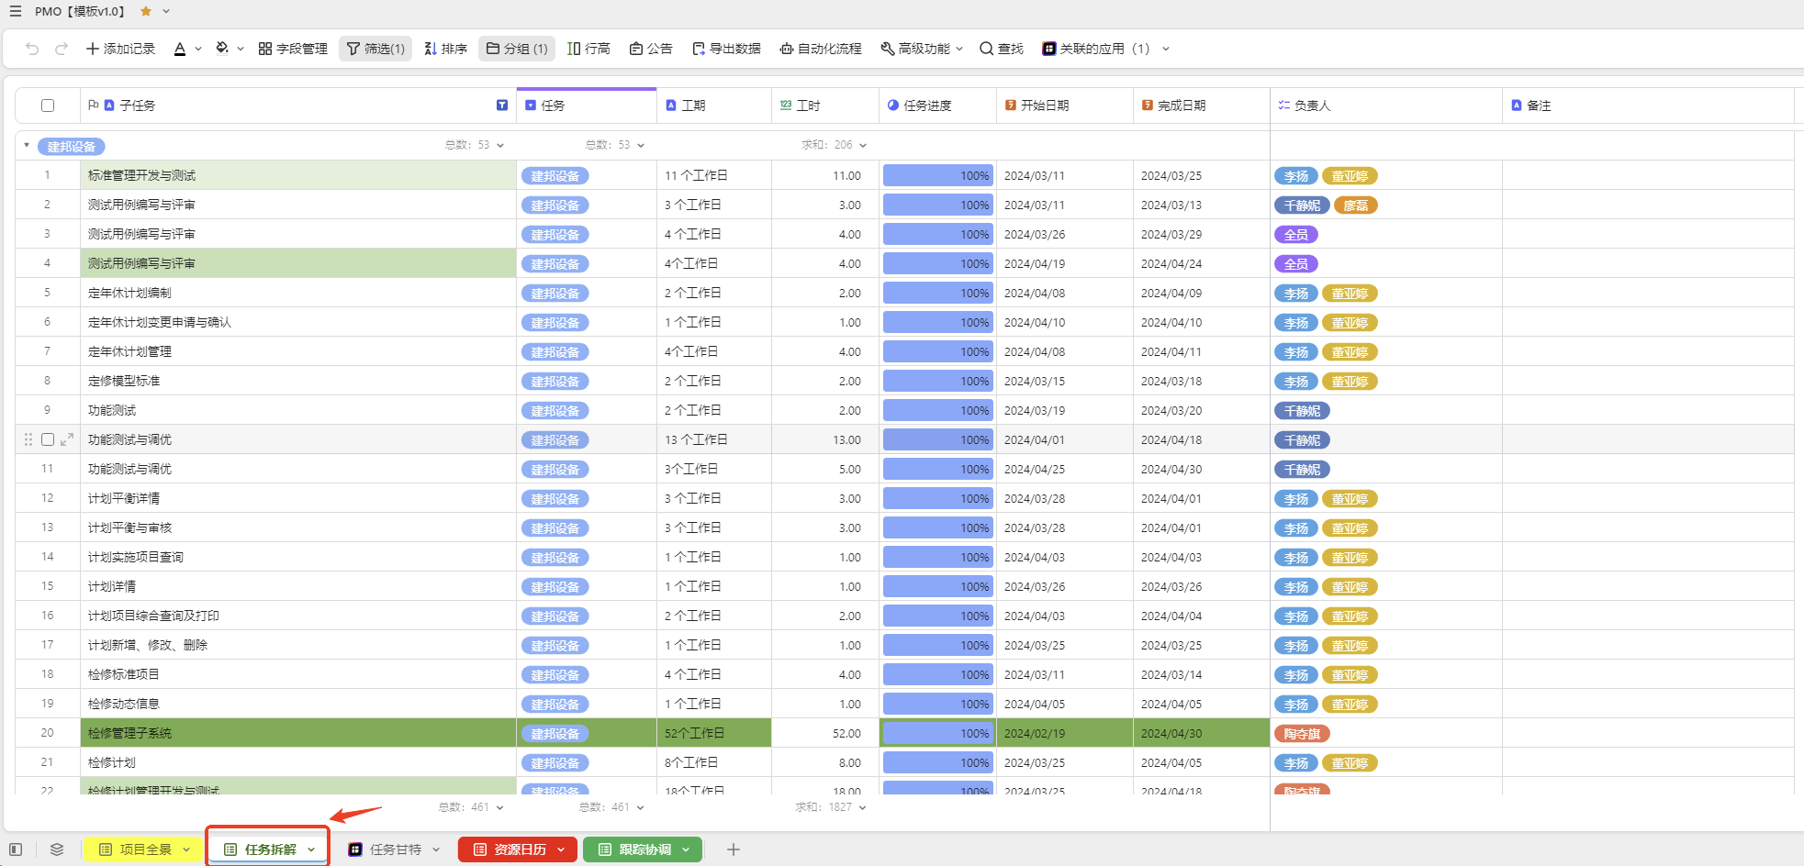This screenshot has width=1804, height=866.
Task: Click 导出数据 export data
Action: (x=726, y=49)
